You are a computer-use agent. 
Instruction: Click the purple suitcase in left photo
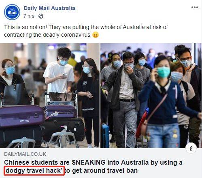(21, 116)
